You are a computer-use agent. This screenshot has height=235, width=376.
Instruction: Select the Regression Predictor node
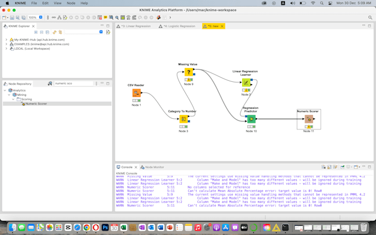(251, 119)
